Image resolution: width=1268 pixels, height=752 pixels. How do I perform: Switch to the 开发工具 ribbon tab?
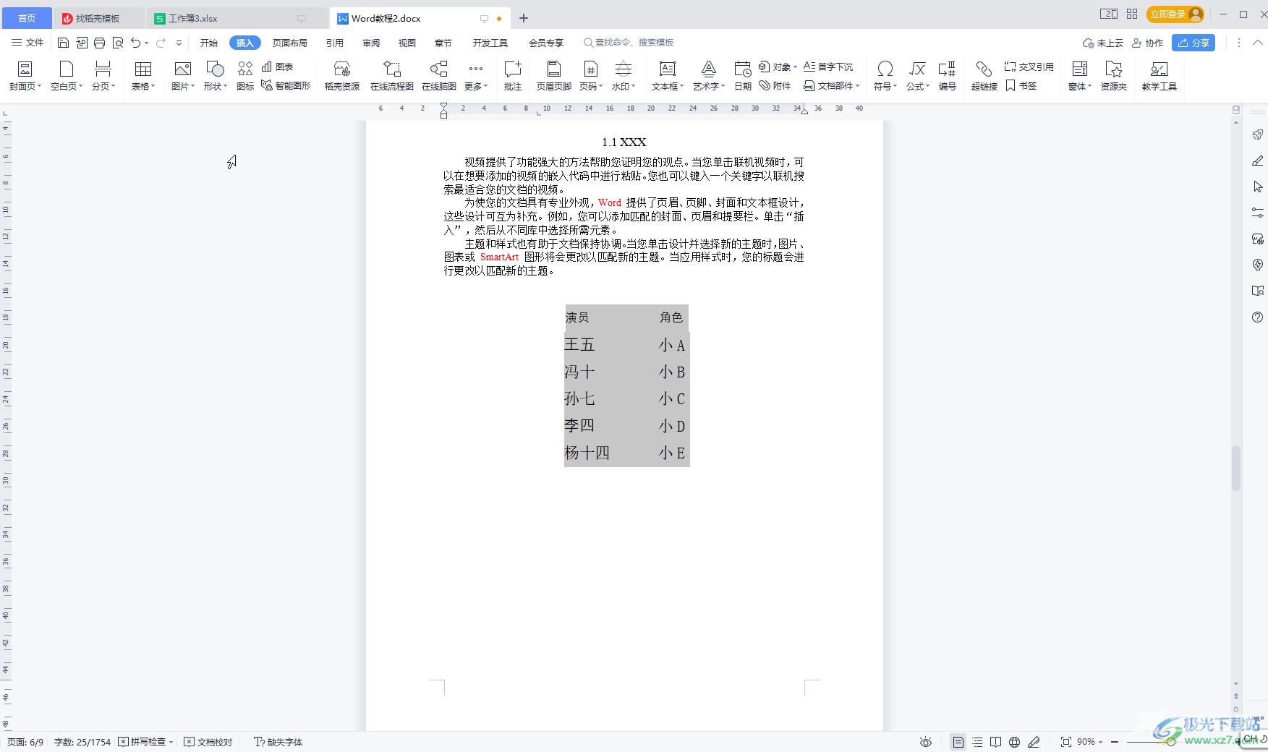pos(490,43)
